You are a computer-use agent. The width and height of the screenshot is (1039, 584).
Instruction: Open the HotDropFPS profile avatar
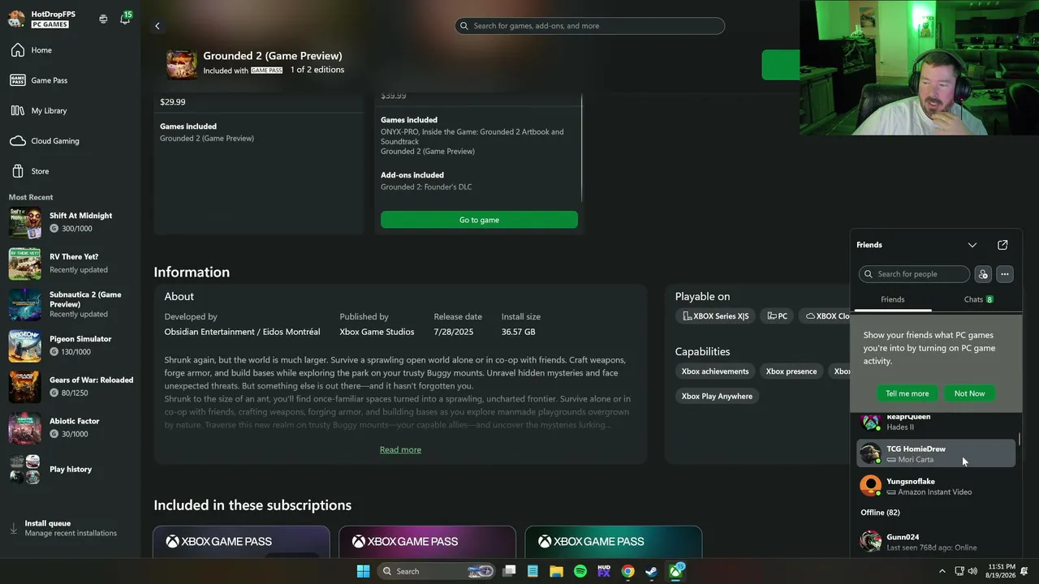16,19
